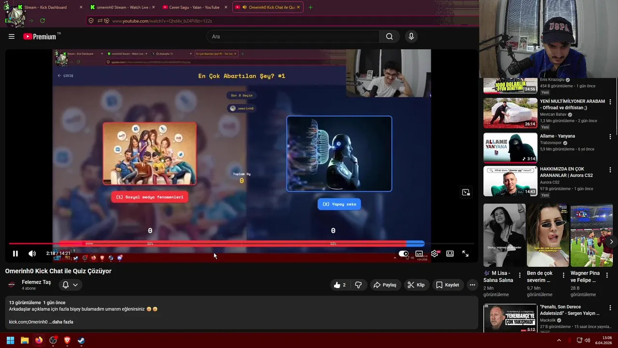Viewport: 618px width, 348px height.
Task: Open options for 'Allame - Yanyana' video
Action: pos(610,137)
